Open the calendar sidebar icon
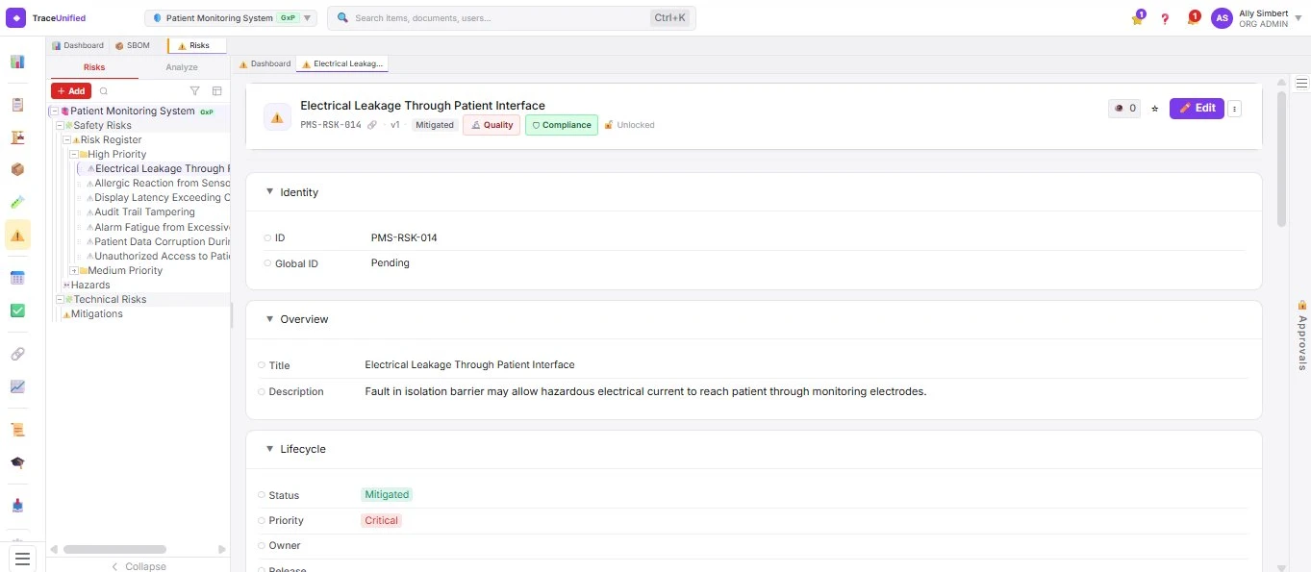 click(x=17, y=278)
